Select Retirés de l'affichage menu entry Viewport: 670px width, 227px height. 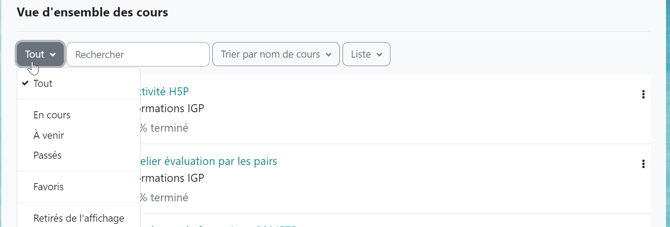pyautogui.click(x=78, y=218)
